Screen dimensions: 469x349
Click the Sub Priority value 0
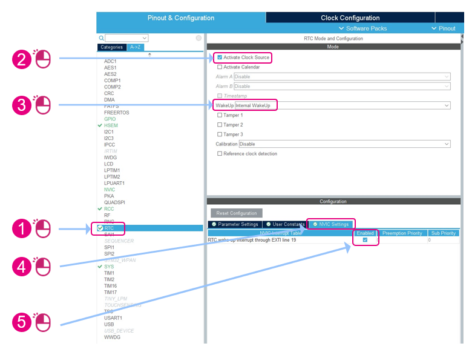(429, 240)
